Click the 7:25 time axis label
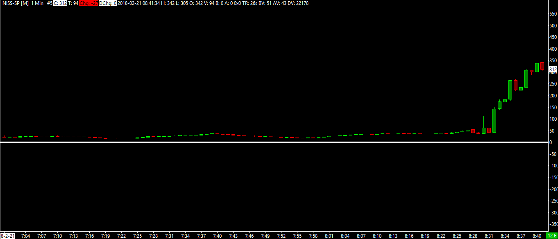Screen dimensions: 558x239 coord(137,236)
